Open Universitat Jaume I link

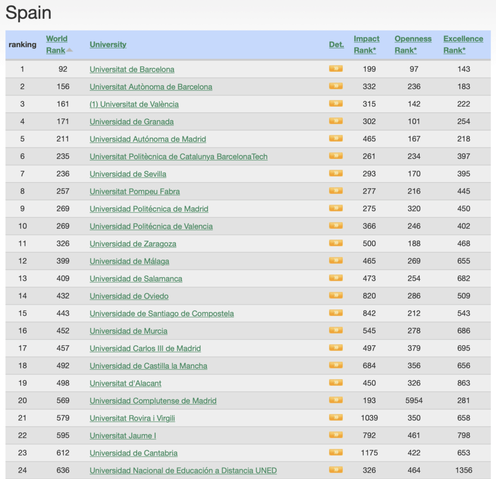[123, 435]
